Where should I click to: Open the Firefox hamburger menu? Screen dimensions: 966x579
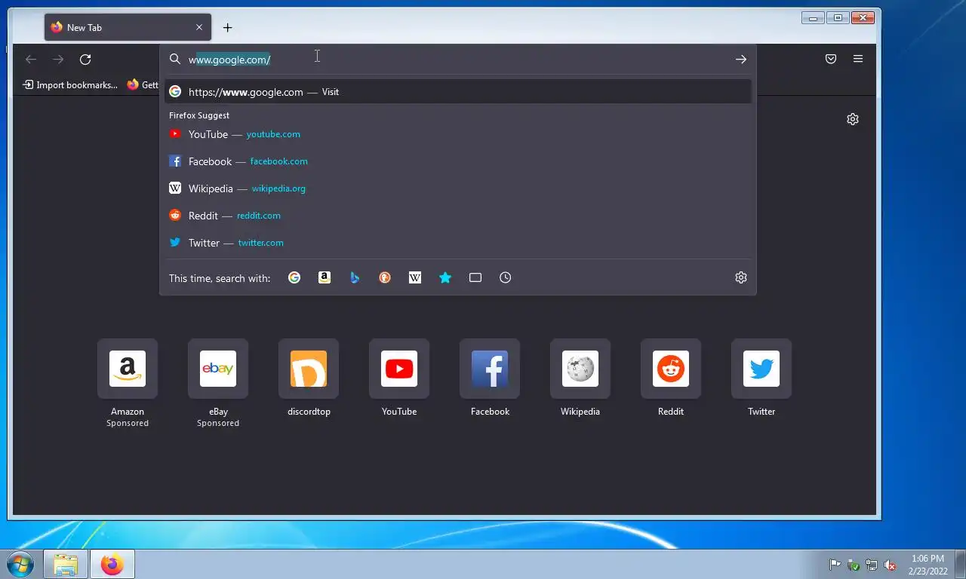[x=858, y=59]
